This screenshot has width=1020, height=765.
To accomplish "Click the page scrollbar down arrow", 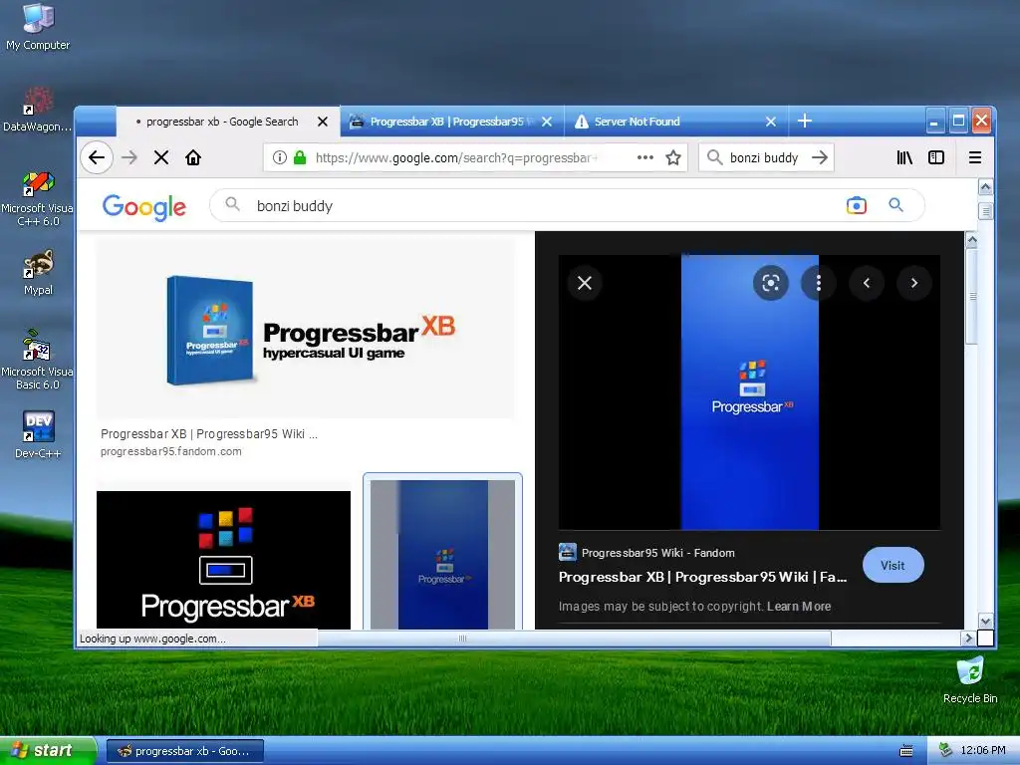I will point(985,622).
